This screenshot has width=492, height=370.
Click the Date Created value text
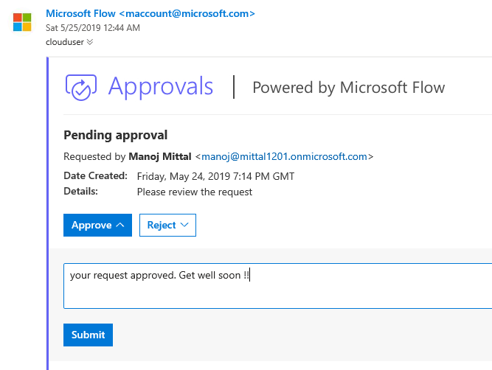tap(215, 176)
